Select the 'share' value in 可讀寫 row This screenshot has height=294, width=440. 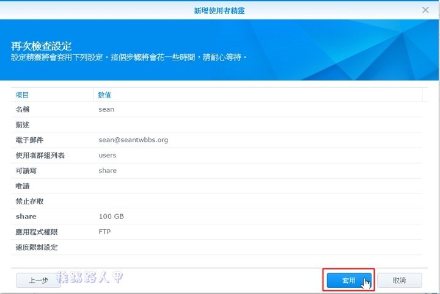point(108,171)
